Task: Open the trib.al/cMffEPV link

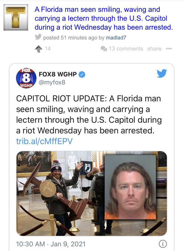Action: (44, 141)
